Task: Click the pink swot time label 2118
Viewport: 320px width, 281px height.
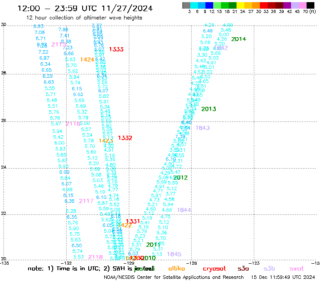Action: click(x=95, y=257)
